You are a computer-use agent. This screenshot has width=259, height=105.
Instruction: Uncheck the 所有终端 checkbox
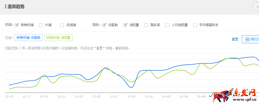tap(16, 25)
